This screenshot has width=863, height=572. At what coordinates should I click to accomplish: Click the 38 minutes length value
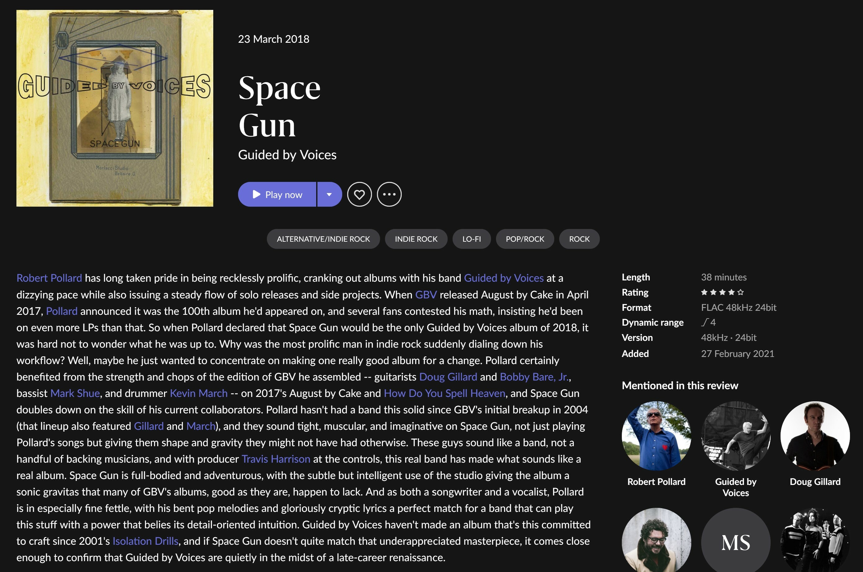point(724,277)
